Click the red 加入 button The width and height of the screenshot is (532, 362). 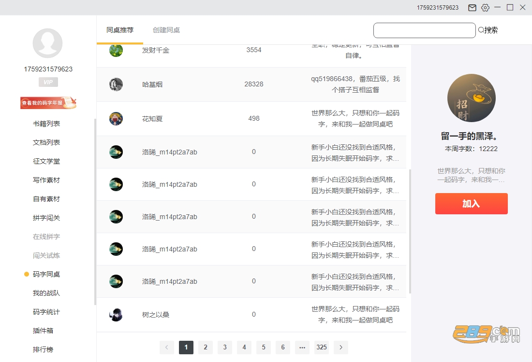click(471, 204)
